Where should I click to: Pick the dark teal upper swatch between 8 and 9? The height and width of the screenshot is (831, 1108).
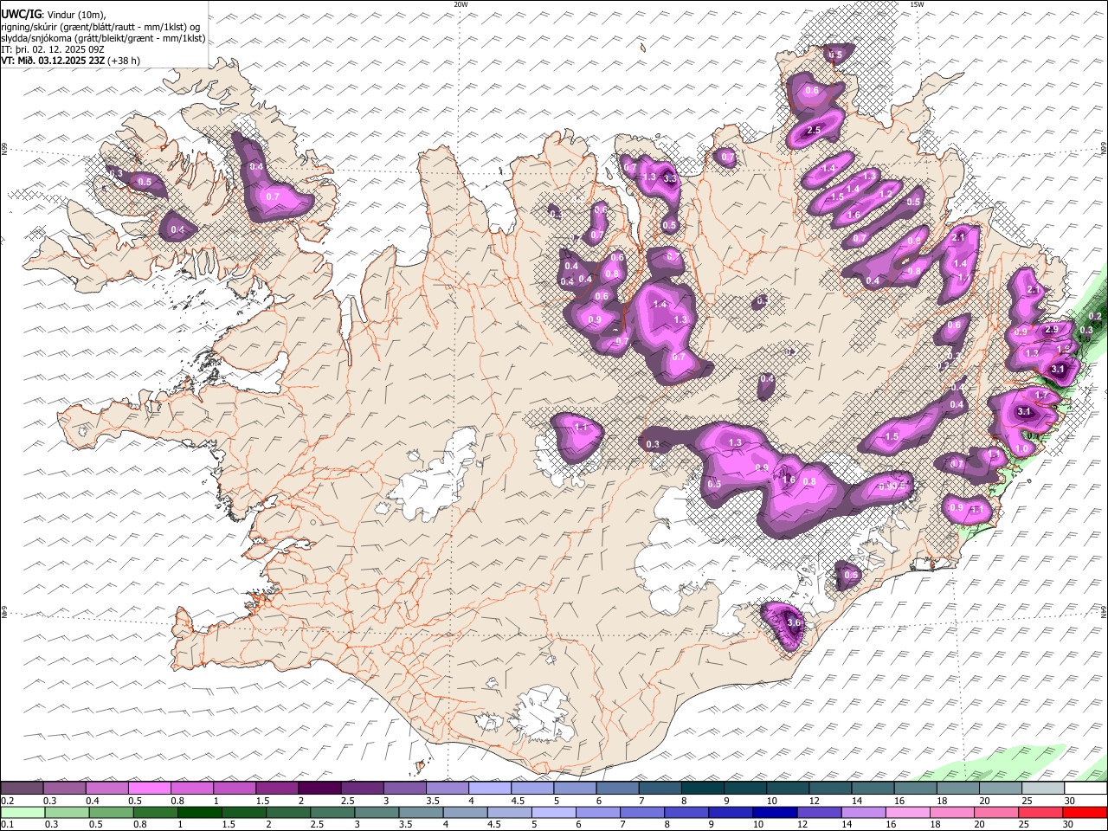click(x=702, y=789)
